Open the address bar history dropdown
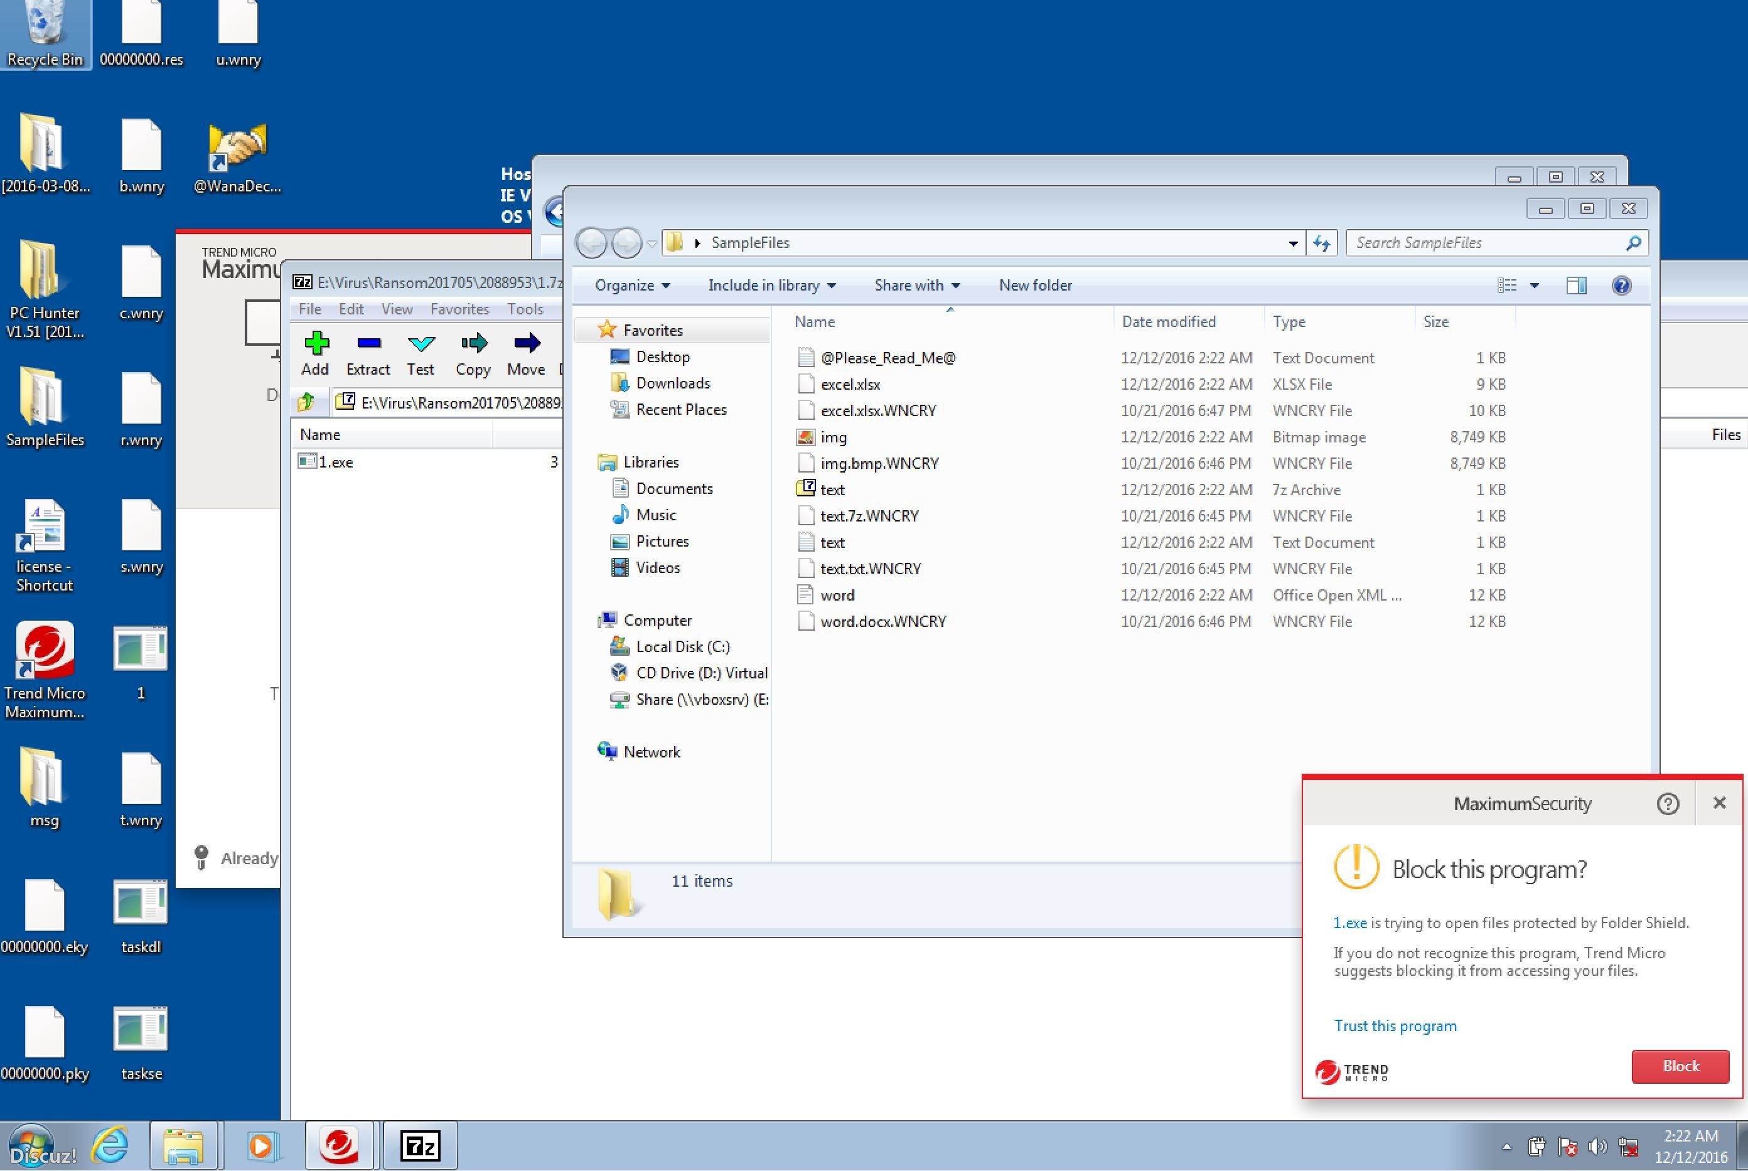 [x=1293, y=243]
